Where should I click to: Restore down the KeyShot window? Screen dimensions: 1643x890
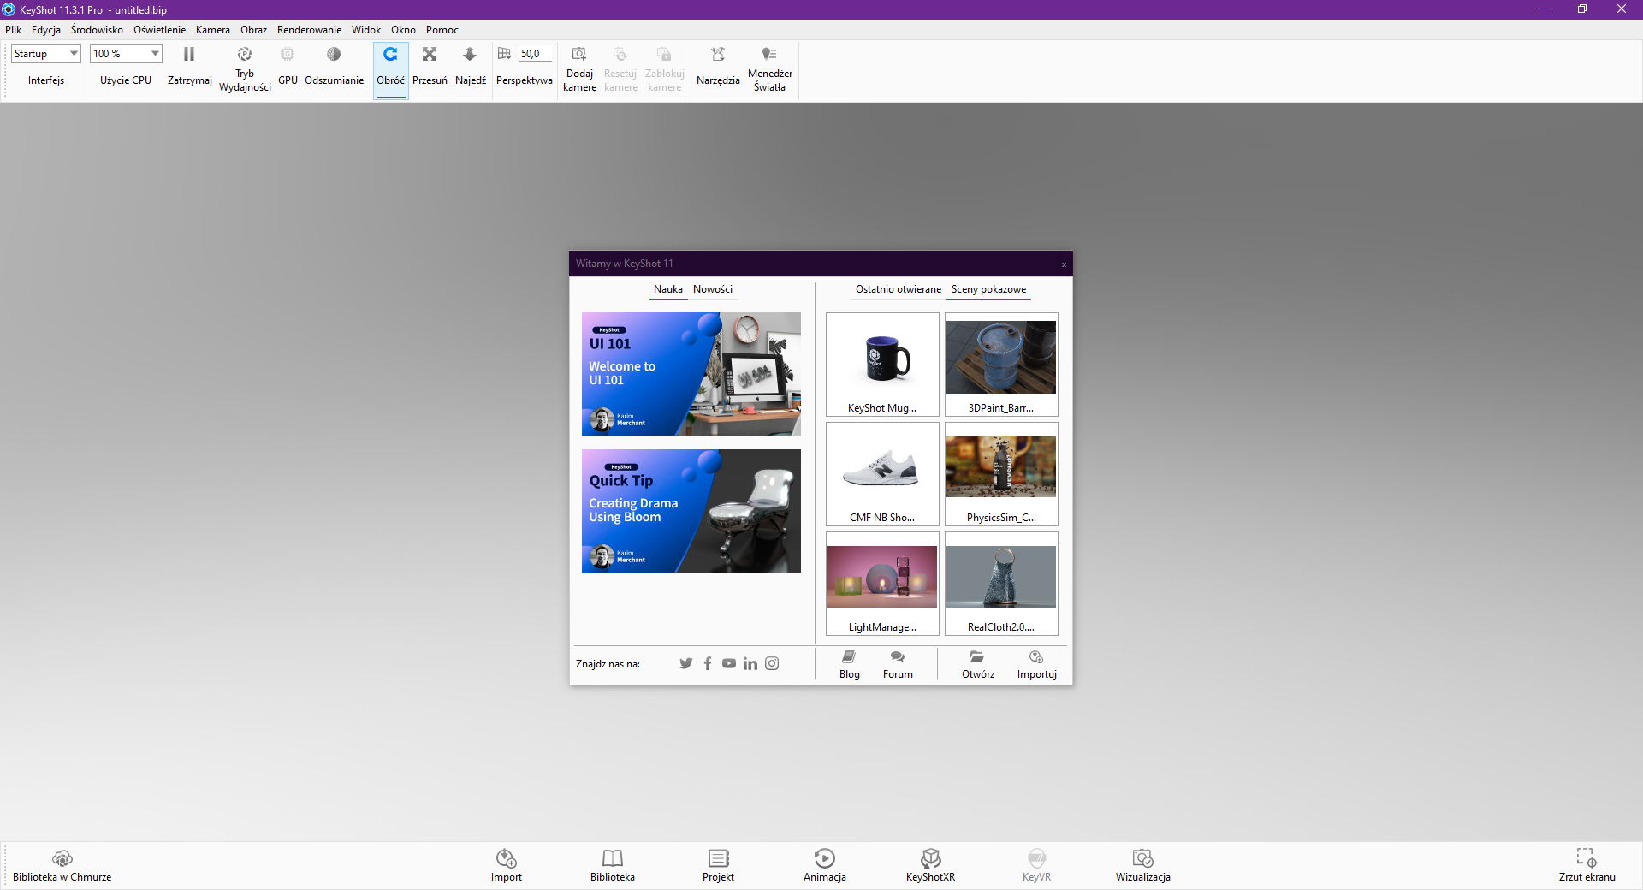(1582, 9)
